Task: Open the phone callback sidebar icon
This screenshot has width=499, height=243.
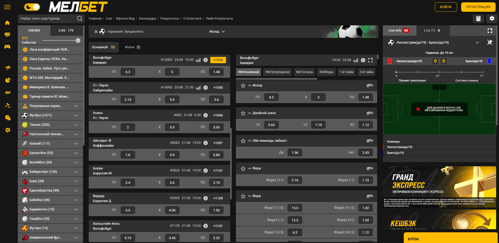Action: [8, 130]
